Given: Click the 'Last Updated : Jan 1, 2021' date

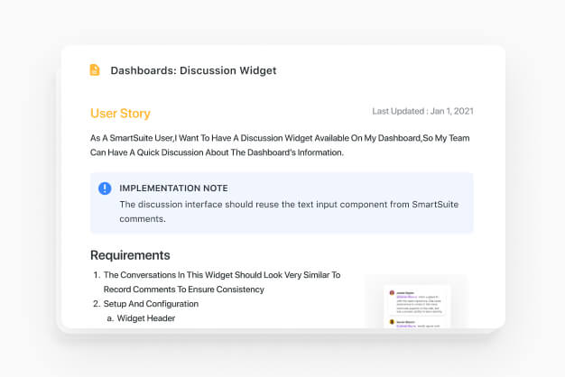Looking at the screenshot, I should click(422, 112).
